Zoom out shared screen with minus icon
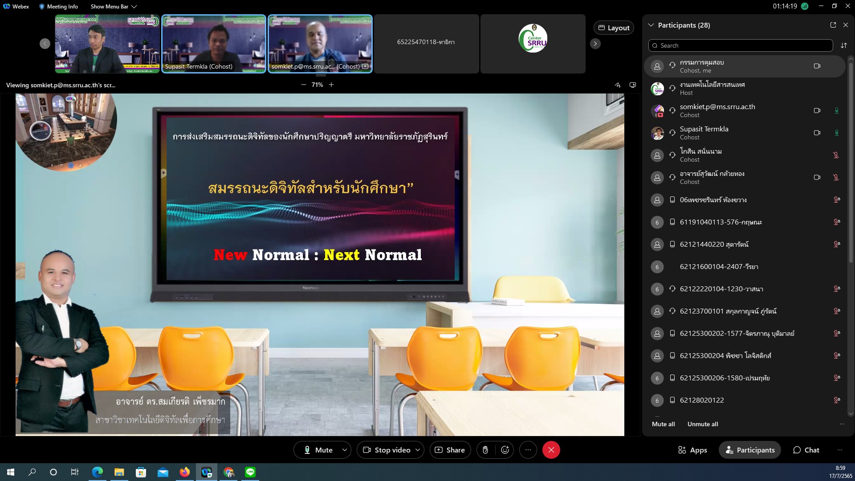855x481 pixels. 303,85
